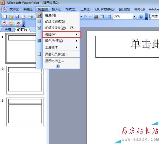Switch to the 大纲 tab
The image size is (159, 144).
8,30
